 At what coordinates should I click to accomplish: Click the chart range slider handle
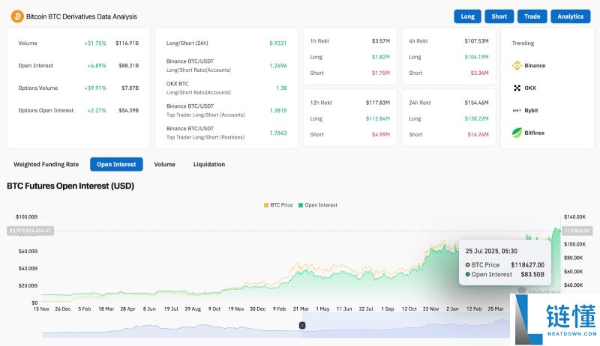click(302, 325)
